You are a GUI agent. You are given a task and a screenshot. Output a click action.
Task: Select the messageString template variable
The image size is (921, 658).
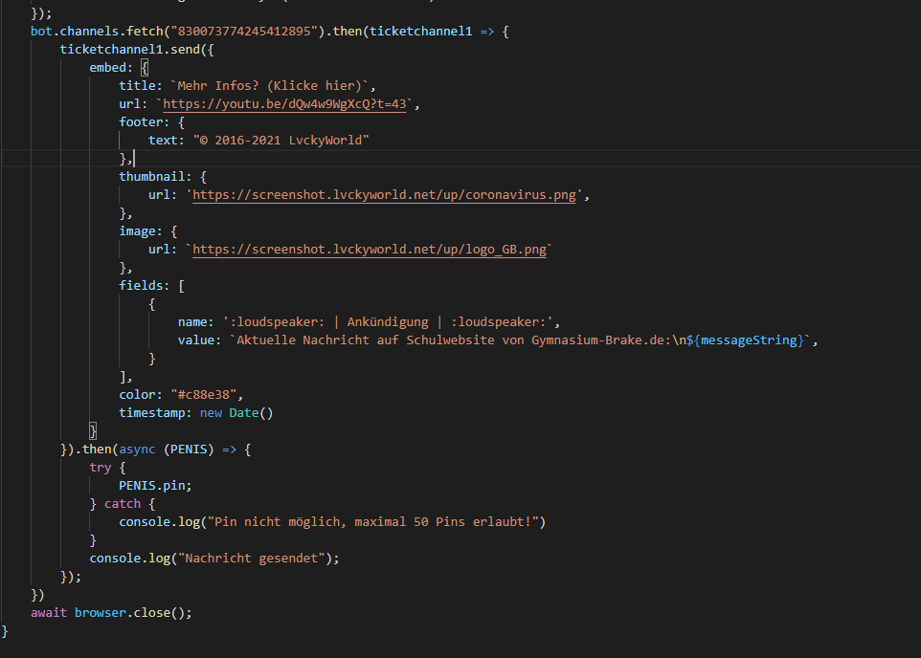click(754, 340)
